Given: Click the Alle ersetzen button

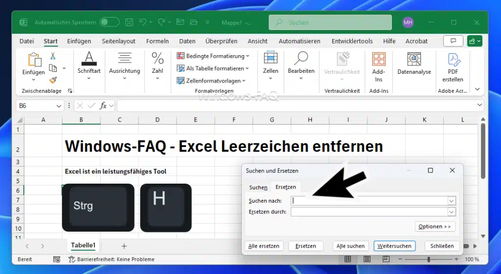Looking at the screenshot, I should [x=264, y=246].
